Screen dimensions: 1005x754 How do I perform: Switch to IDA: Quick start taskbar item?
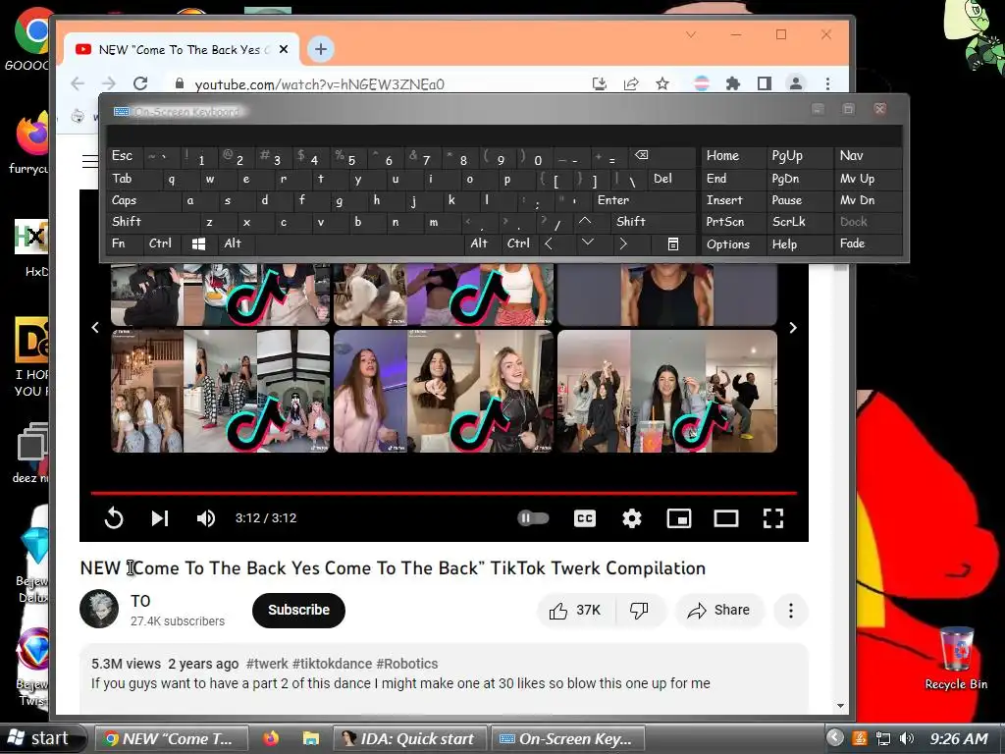409,739
